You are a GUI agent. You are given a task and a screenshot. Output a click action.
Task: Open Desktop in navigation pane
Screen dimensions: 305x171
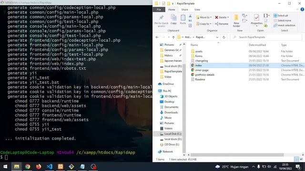pos(169,102)
